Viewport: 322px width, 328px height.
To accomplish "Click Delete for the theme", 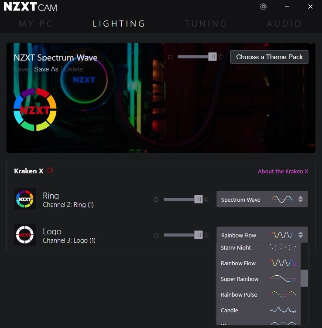I will tap(74, 69).
